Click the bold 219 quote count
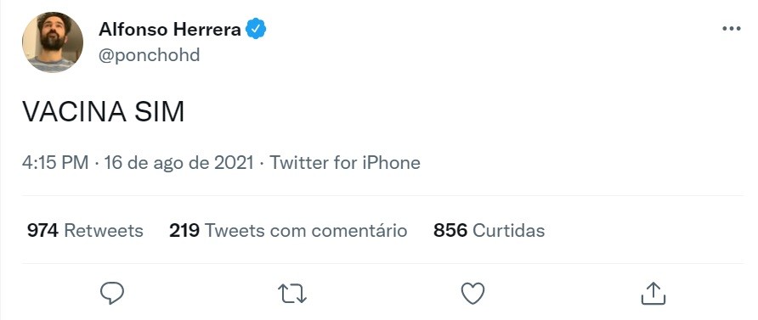The width and height of the screenshot is (758, 320). [x=184, y=230]
